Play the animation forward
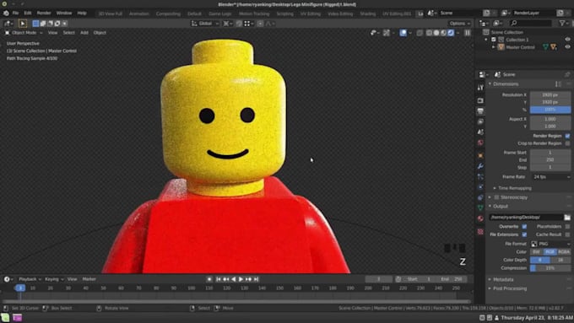The image size is (574, 323). pyautogui.click(x=241, y=279)
